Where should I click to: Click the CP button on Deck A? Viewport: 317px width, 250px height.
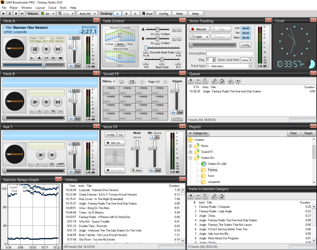pos(46,58)
